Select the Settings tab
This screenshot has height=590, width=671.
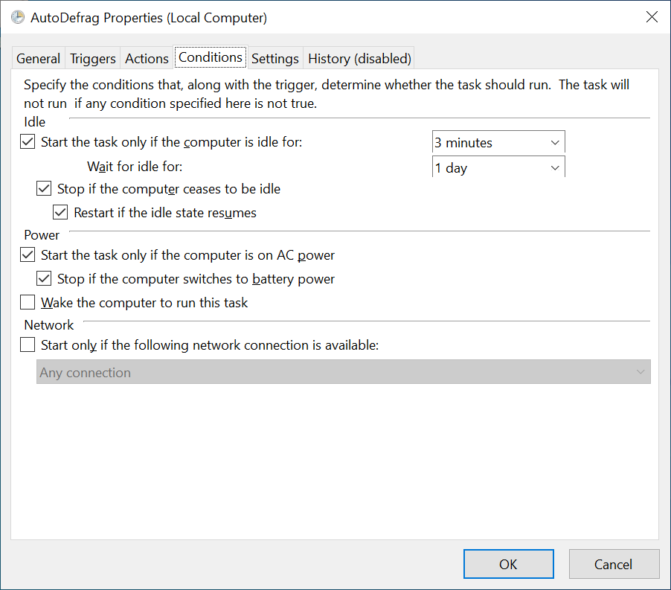274,58
